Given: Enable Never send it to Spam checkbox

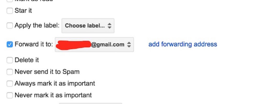Looking at the screenshot, I should click(10, 72).
